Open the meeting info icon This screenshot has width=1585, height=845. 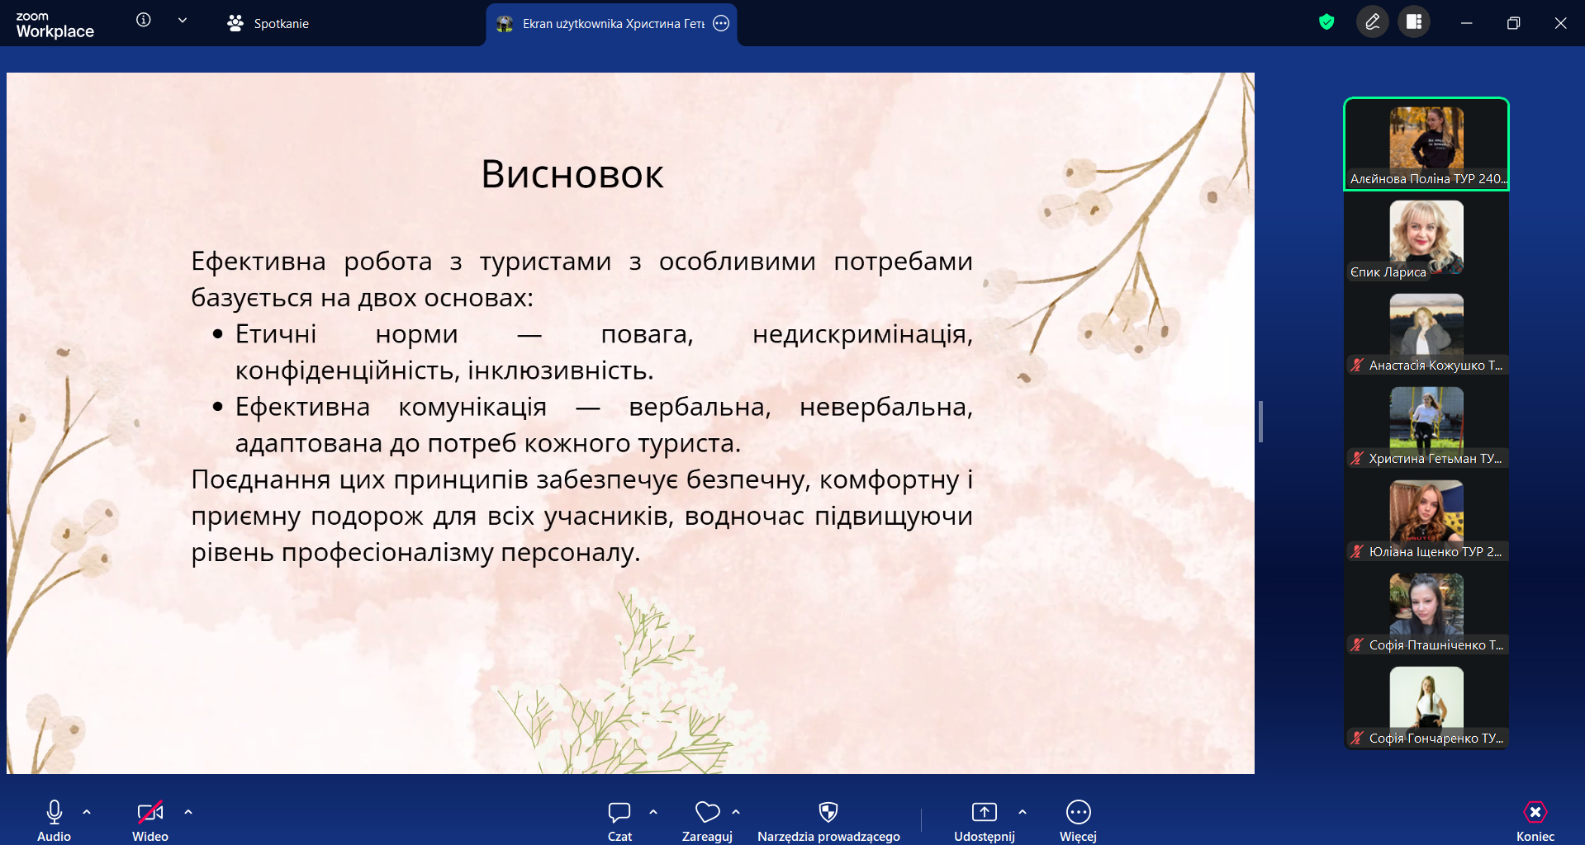coord(144,21)
